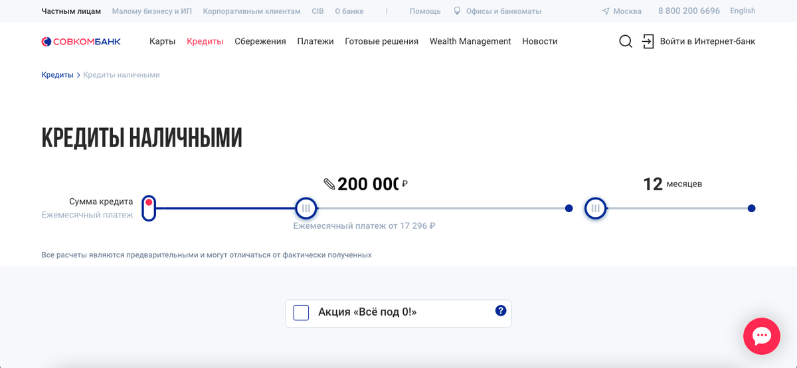797x368 pixels.
Task: Click the Sovcombank logo
Action: click(81, 41)
